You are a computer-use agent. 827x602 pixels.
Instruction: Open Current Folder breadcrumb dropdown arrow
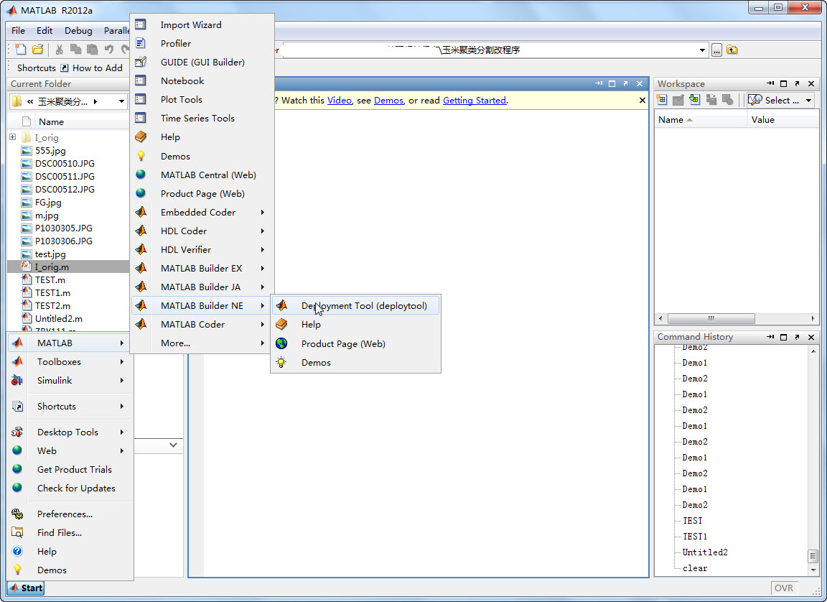(x=121, y=101)
